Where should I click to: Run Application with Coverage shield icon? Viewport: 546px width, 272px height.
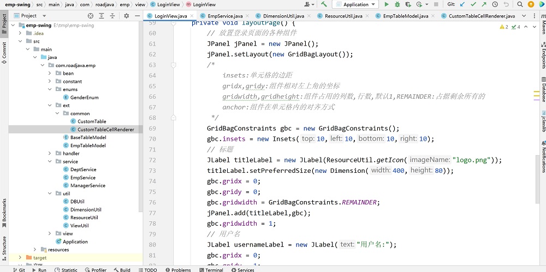(408, 4)
